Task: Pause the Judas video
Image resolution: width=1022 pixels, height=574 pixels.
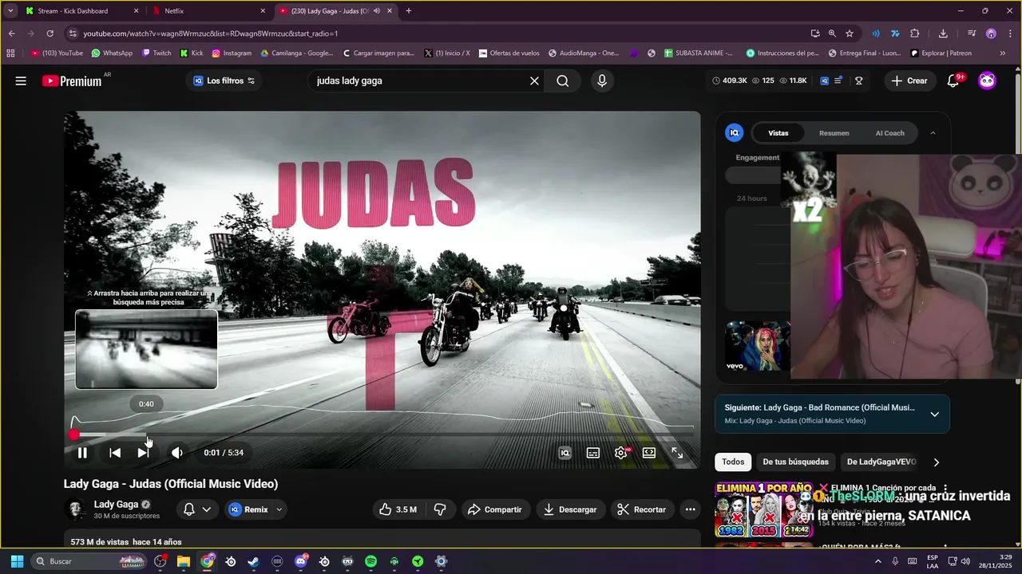Action: point(82,453)
